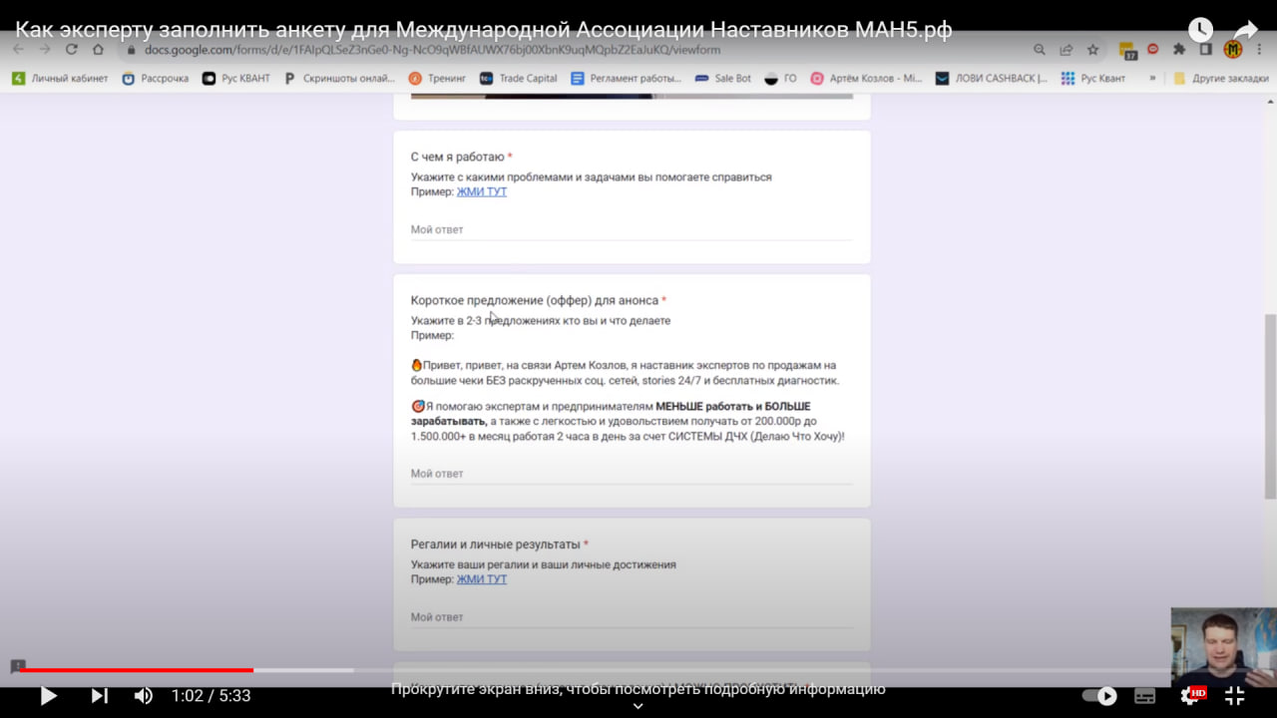The height and width of the screenshot is (718, 1277).
Task: Open the ГО bookmark
Action: pyautogui.click(x=780, y=78)
